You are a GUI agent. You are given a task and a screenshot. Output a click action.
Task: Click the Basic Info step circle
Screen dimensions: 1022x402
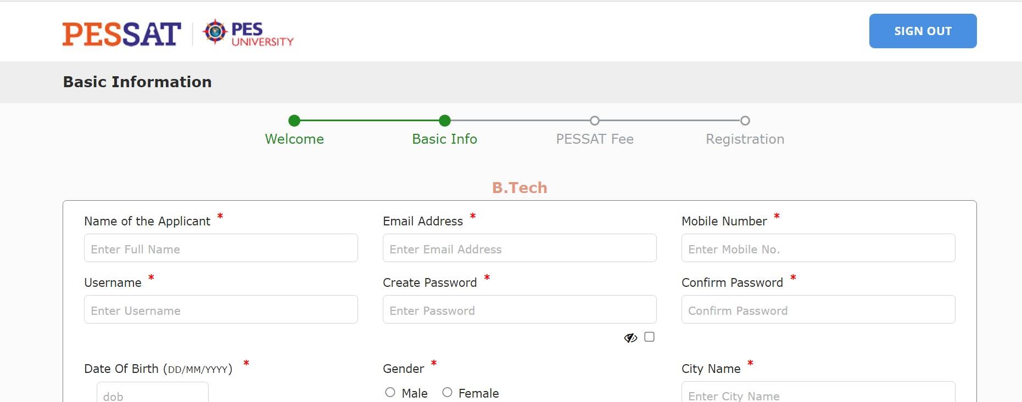pyautogui.click(x=445, y=121)
